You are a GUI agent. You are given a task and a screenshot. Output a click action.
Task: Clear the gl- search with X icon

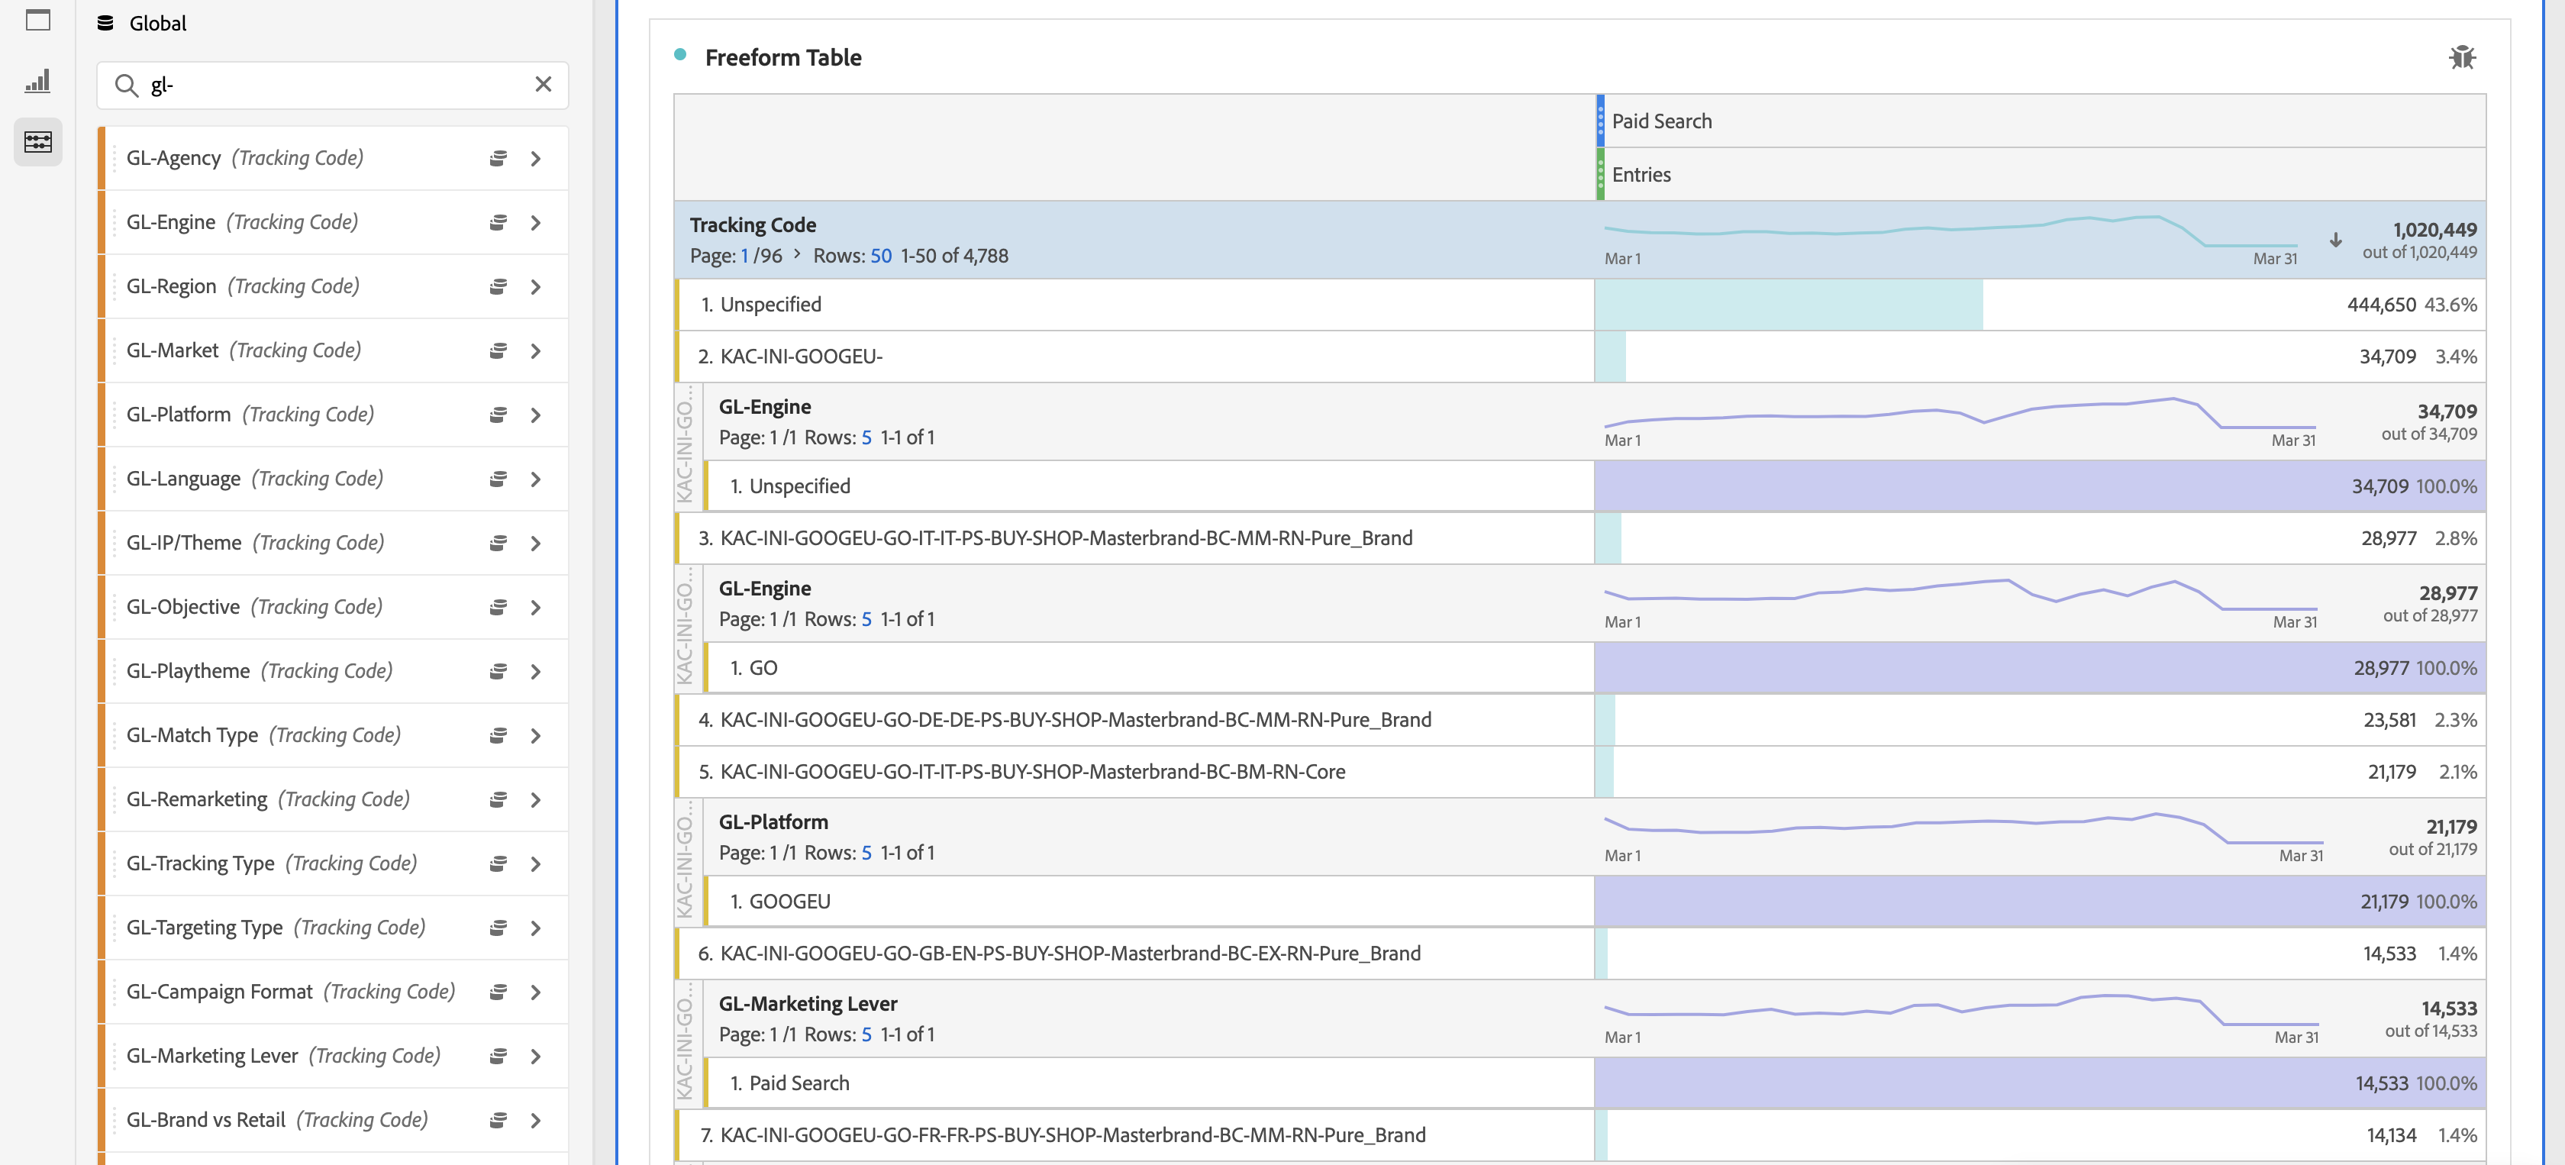543,85
